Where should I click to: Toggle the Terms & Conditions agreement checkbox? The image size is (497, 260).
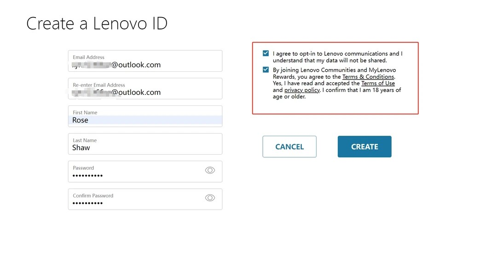coord(266,70)
